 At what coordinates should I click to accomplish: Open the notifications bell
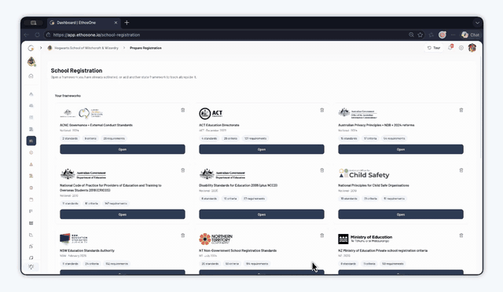click(450, 48)
